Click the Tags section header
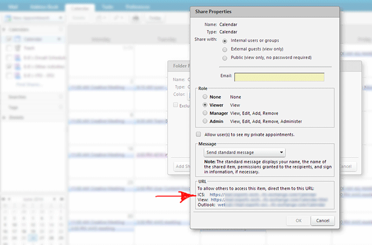372x245 pixels. coord(13,108)
